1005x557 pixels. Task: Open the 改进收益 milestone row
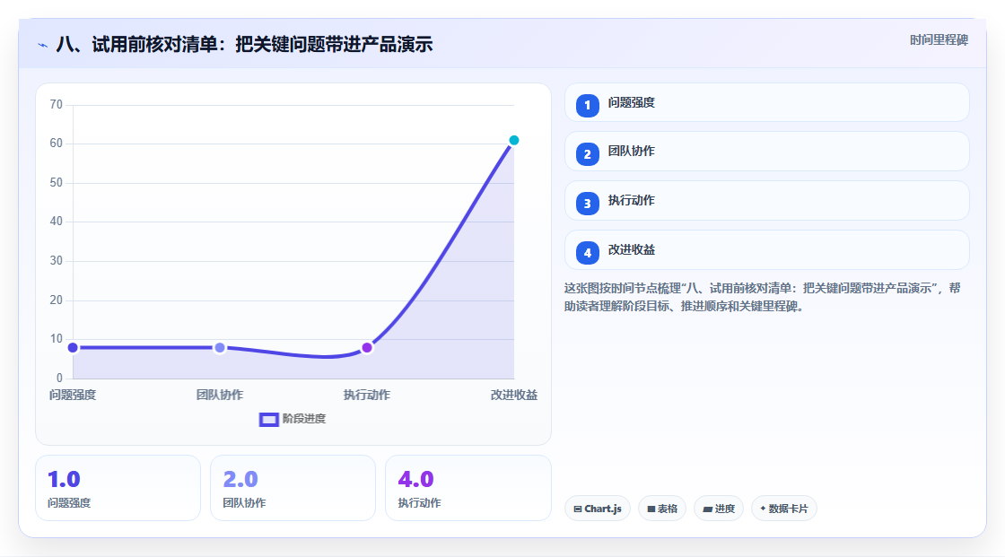click(x=766, y=250)
